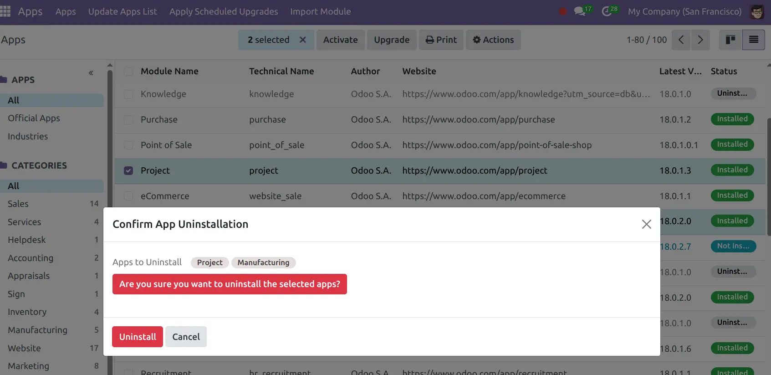Filter by the Marketing category
This screenshot has width=771, height=375.
click(x=52, y=366)
